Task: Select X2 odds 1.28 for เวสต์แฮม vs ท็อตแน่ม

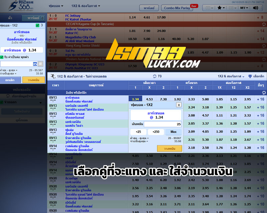Action: tap(247, 148)
